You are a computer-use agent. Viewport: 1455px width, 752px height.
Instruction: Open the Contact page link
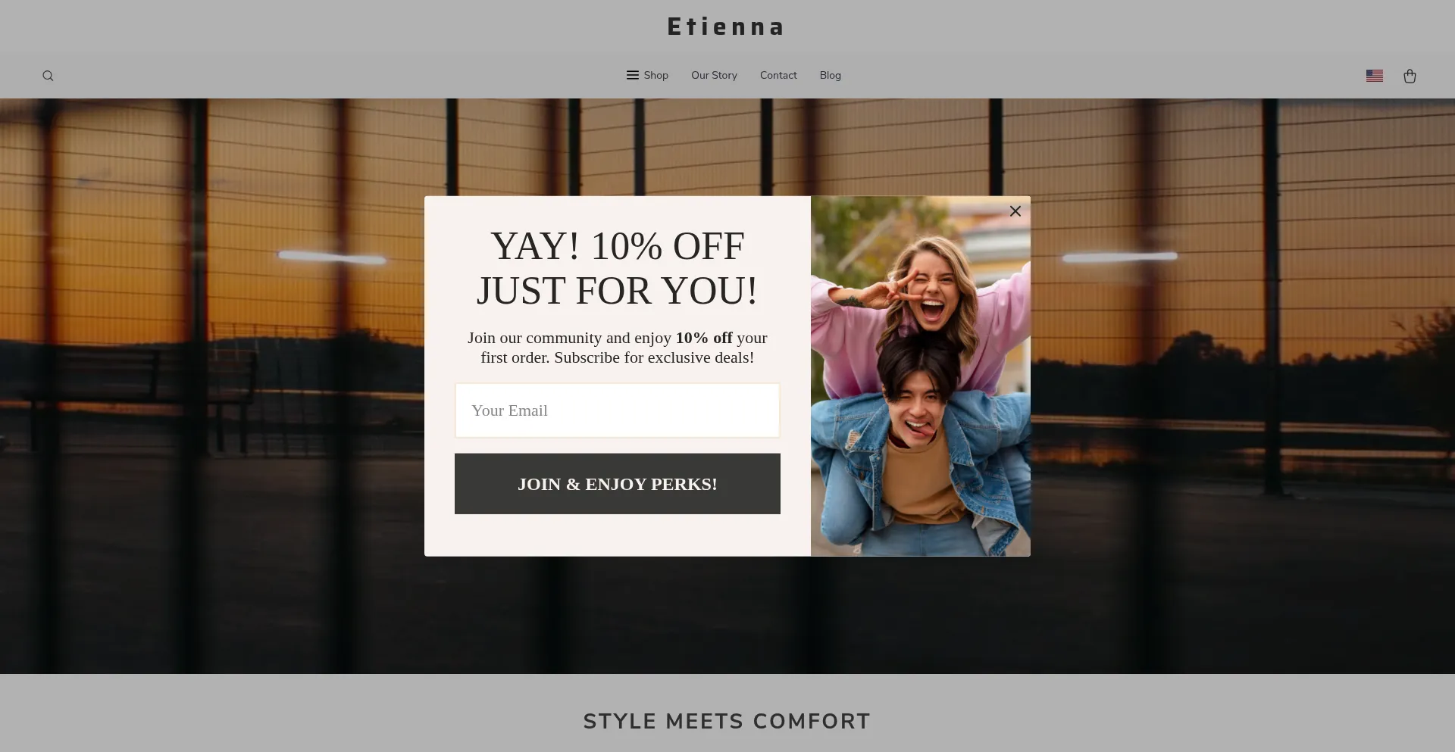coord(778,75)
